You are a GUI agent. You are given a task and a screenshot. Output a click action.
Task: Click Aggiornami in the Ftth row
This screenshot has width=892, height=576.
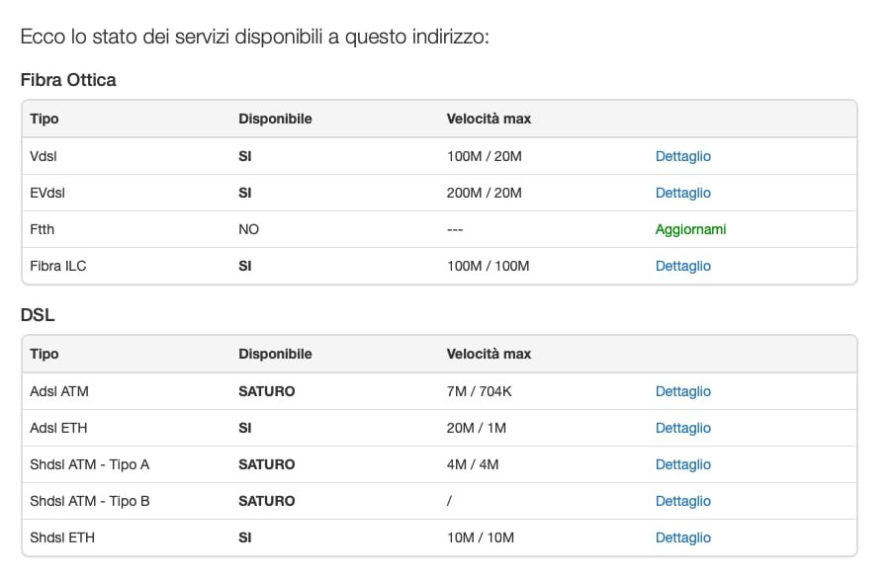click(690, 229)
